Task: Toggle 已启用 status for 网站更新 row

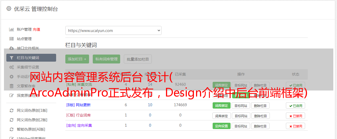Action: 295,105
